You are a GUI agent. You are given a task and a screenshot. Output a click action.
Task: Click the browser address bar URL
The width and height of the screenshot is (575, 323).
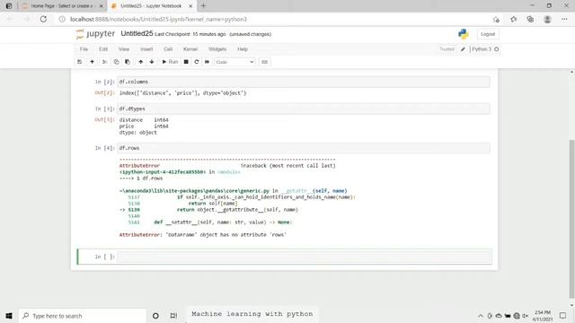[x=158, y=19]
